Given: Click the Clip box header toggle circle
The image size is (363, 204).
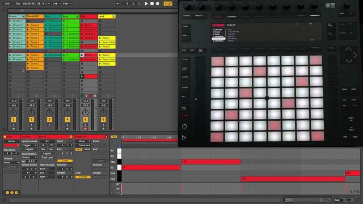Looking at the screenshot, I should (5, 137).
